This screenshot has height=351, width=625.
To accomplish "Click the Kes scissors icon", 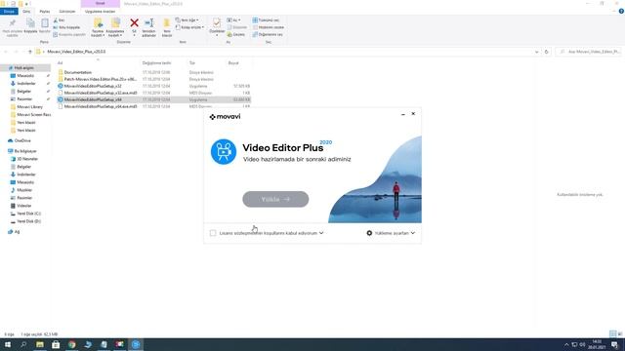I will [56, 19].
